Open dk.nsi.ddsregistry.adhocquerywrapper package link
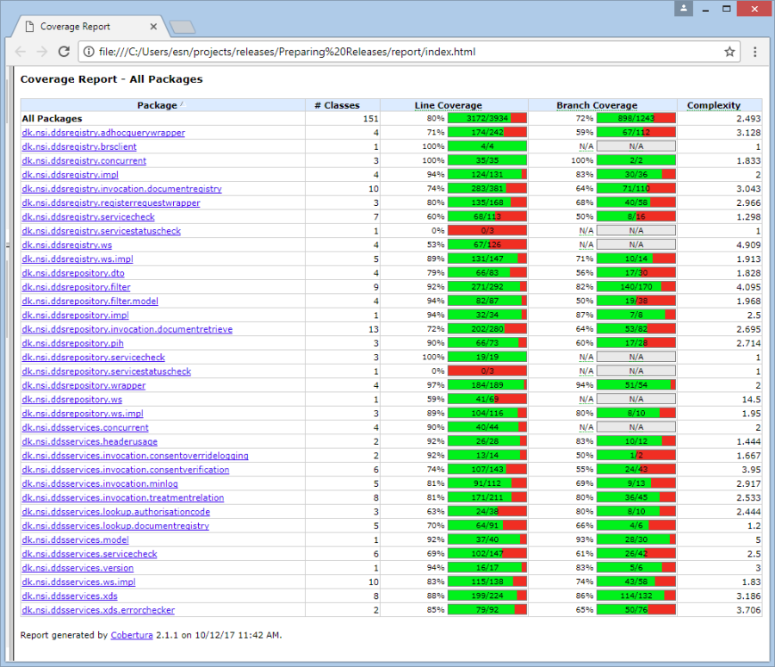The width and height of the screenshot is (775, 667). coord(103,133)
